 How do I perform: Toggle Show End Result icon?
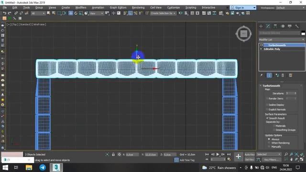click(x=269, y=75)
